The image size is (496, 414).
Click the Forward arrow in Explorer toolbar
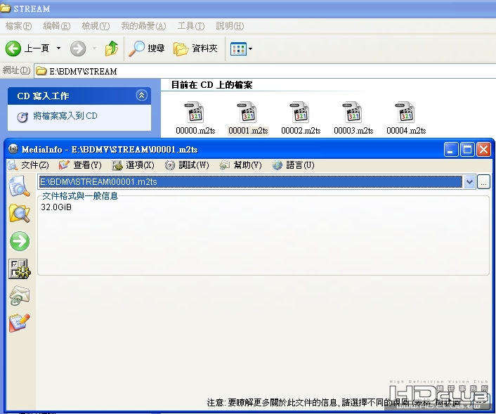(x=78, y=48)
